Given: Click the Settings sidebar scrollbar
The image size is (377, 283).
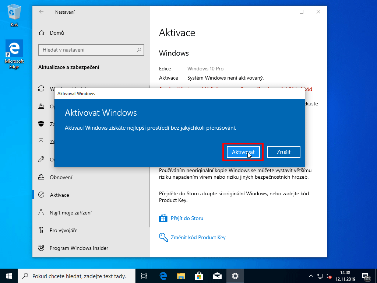Looking at the screenshot, I should click(149, 156).
